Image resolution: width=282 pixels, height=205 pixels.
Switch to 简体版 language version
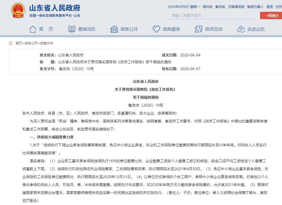click(208, 7)
